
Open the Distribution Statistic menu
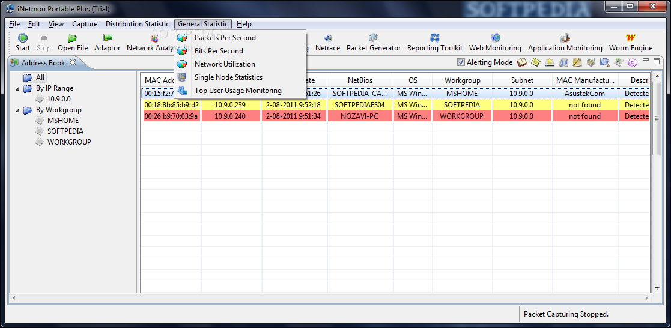point(138,24)
